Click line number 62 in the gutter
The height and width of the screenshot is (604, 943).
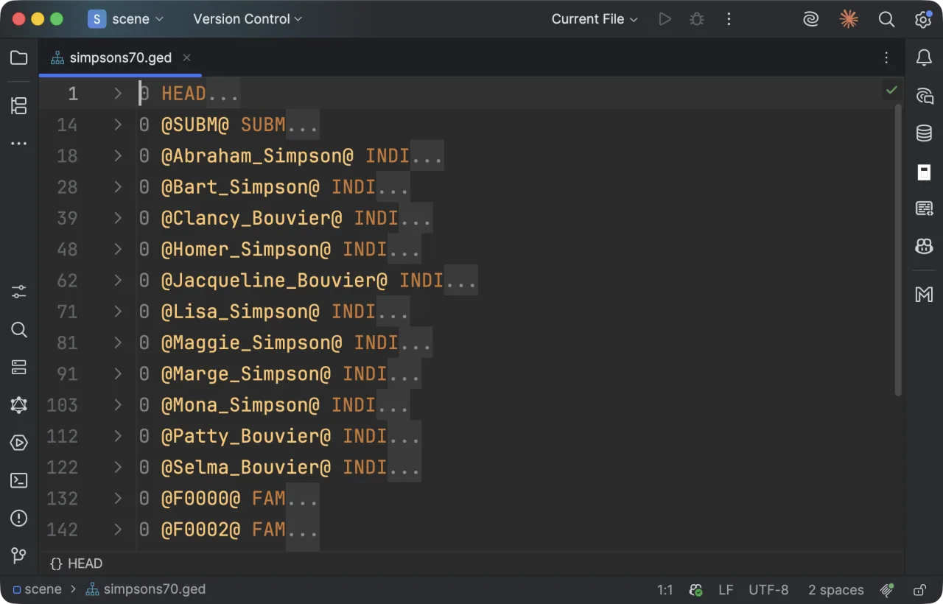click(67, 281)
